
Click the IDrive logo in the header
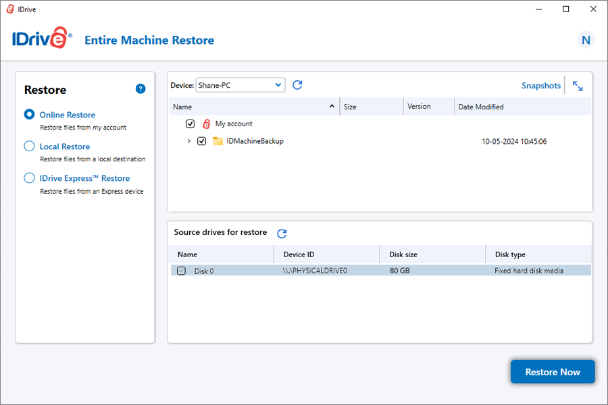43,38
